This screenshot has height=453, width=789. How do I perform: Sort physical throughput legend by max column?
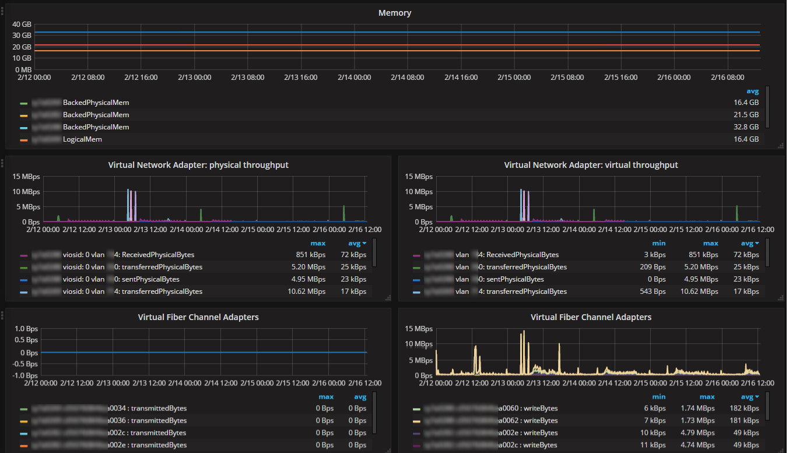[318, 243]
